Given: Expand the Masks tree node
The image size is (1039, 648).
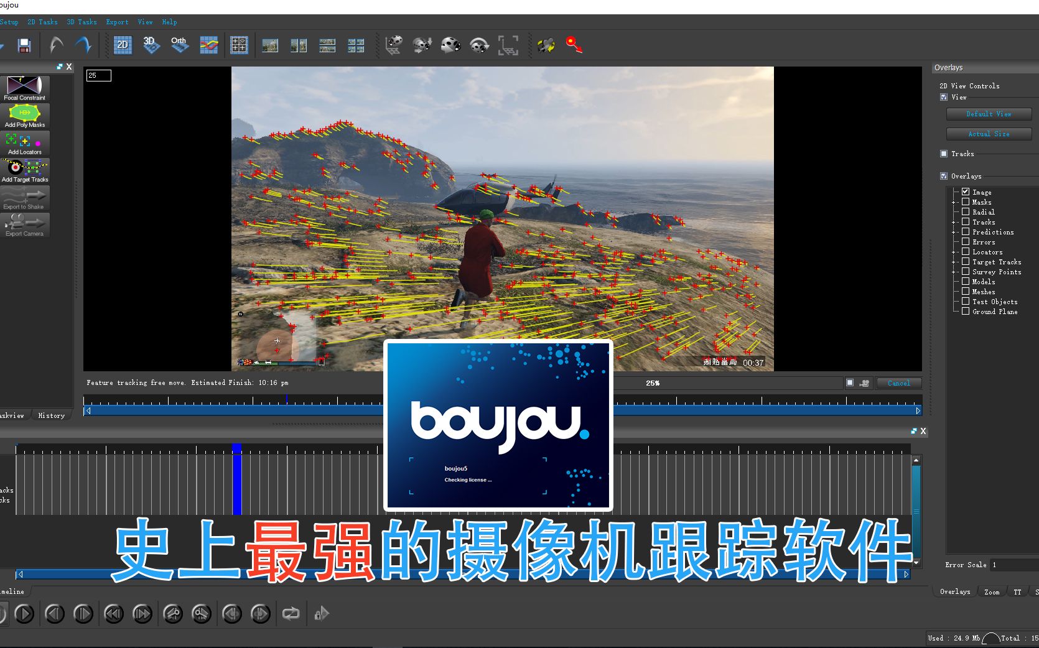Looking at the screenshot, I should pos(954,202).
